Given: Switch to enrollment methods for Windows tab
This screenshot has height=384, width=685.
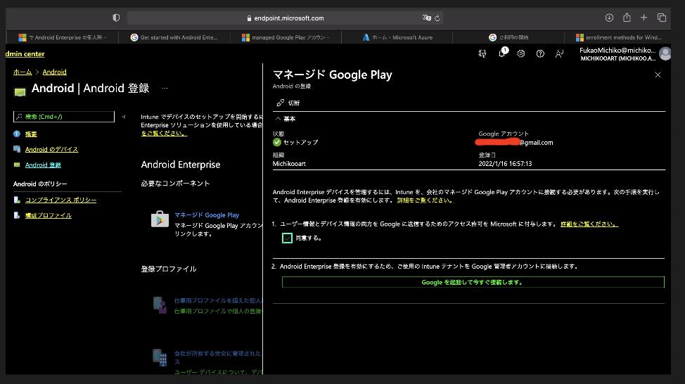Looking at the screenshot, I should [617, 37].
